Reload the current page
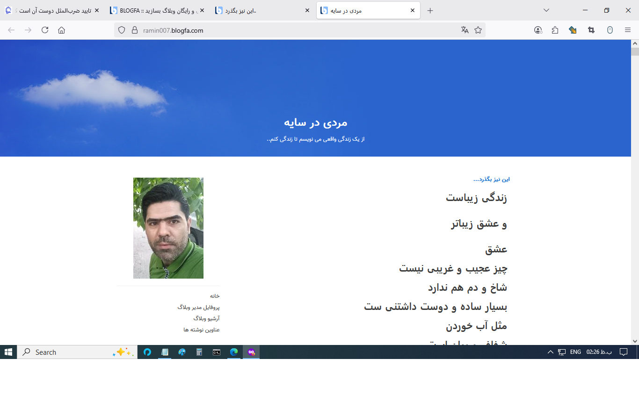This screenshot has width=639, height=402. (45, 30)
